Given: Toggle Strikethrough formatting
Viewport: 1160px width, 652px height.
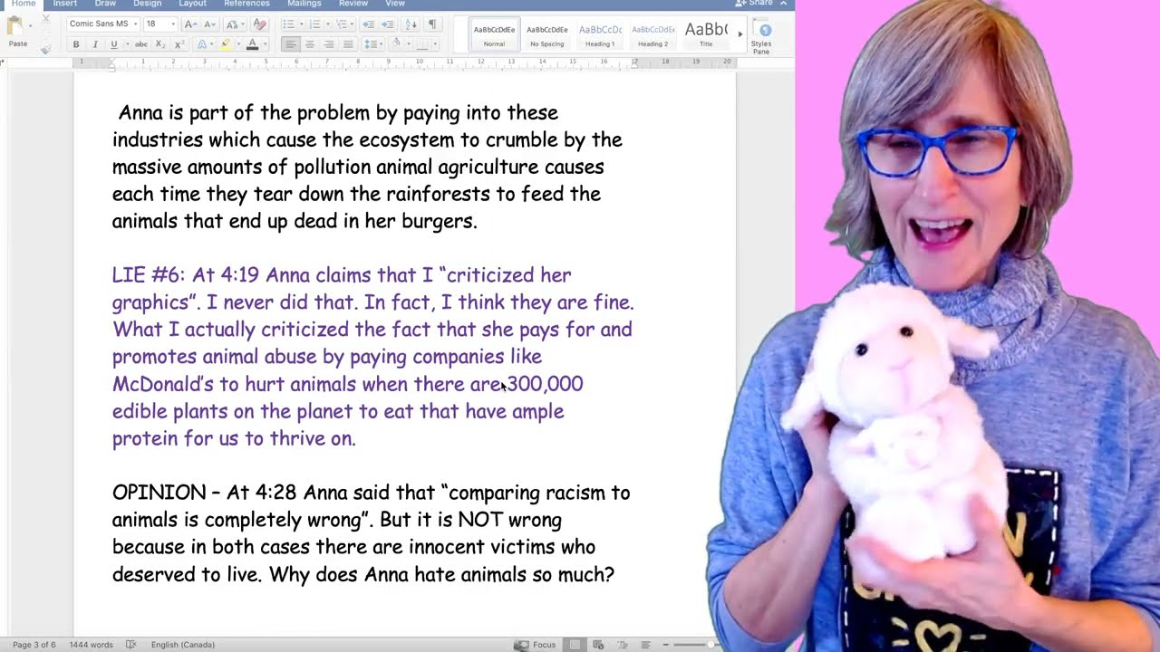Looking at the screenshot, I should coord(140,44).
